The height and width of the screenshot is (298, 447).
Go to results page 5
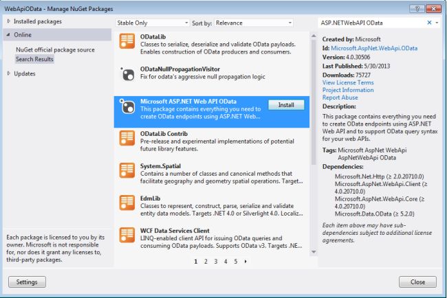(235, 262)
